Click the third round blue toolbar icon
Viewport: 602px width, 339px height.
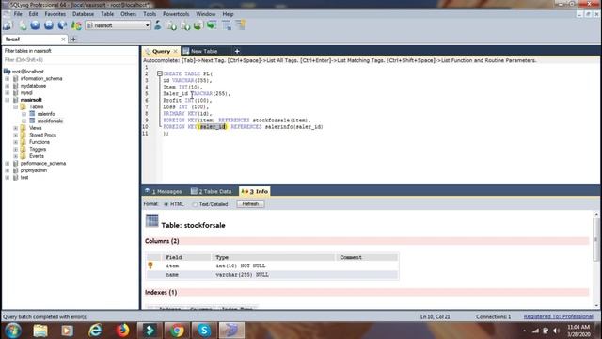[x=62, y=25]
